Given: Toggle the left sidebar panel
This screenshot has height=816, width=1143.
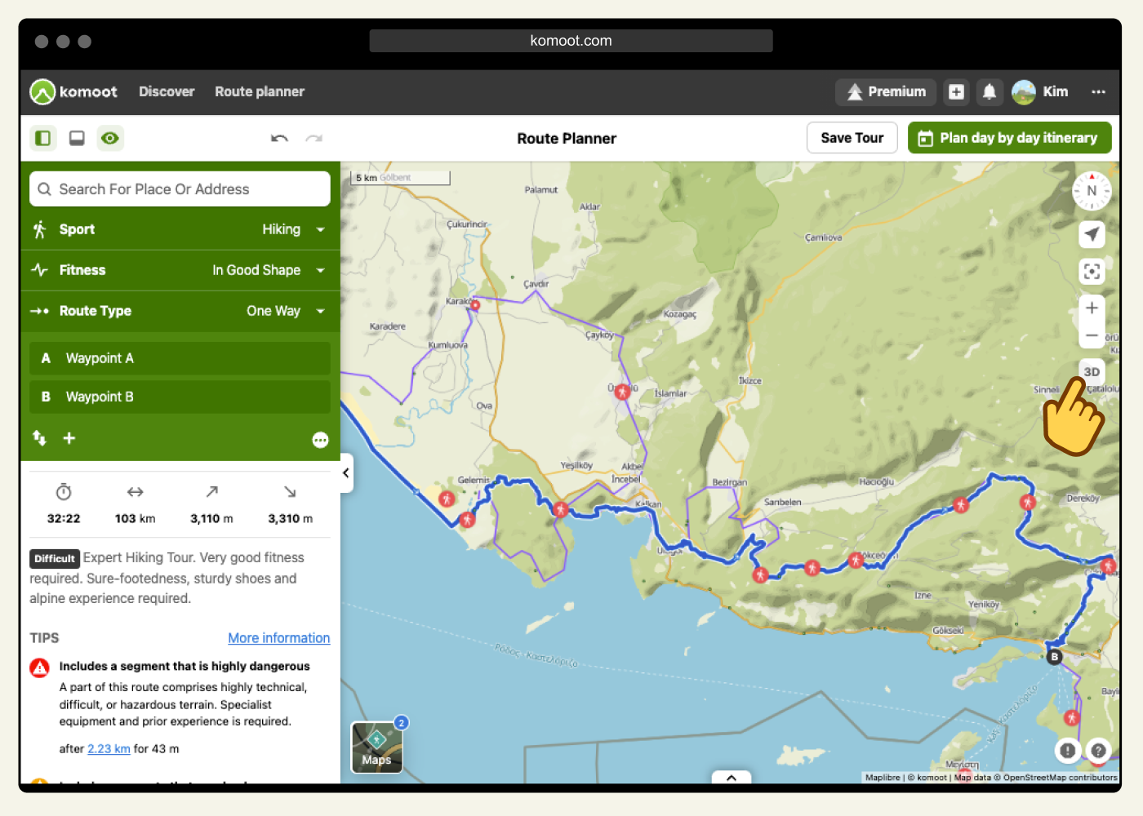Looking at the screenshot, I should [43, 138].
